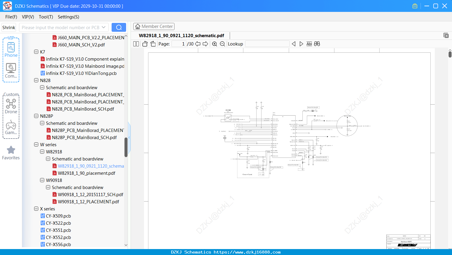Open Favorites
Viewport: 452px width, 255px height.
pyautogui.click(x=11, y=153)
